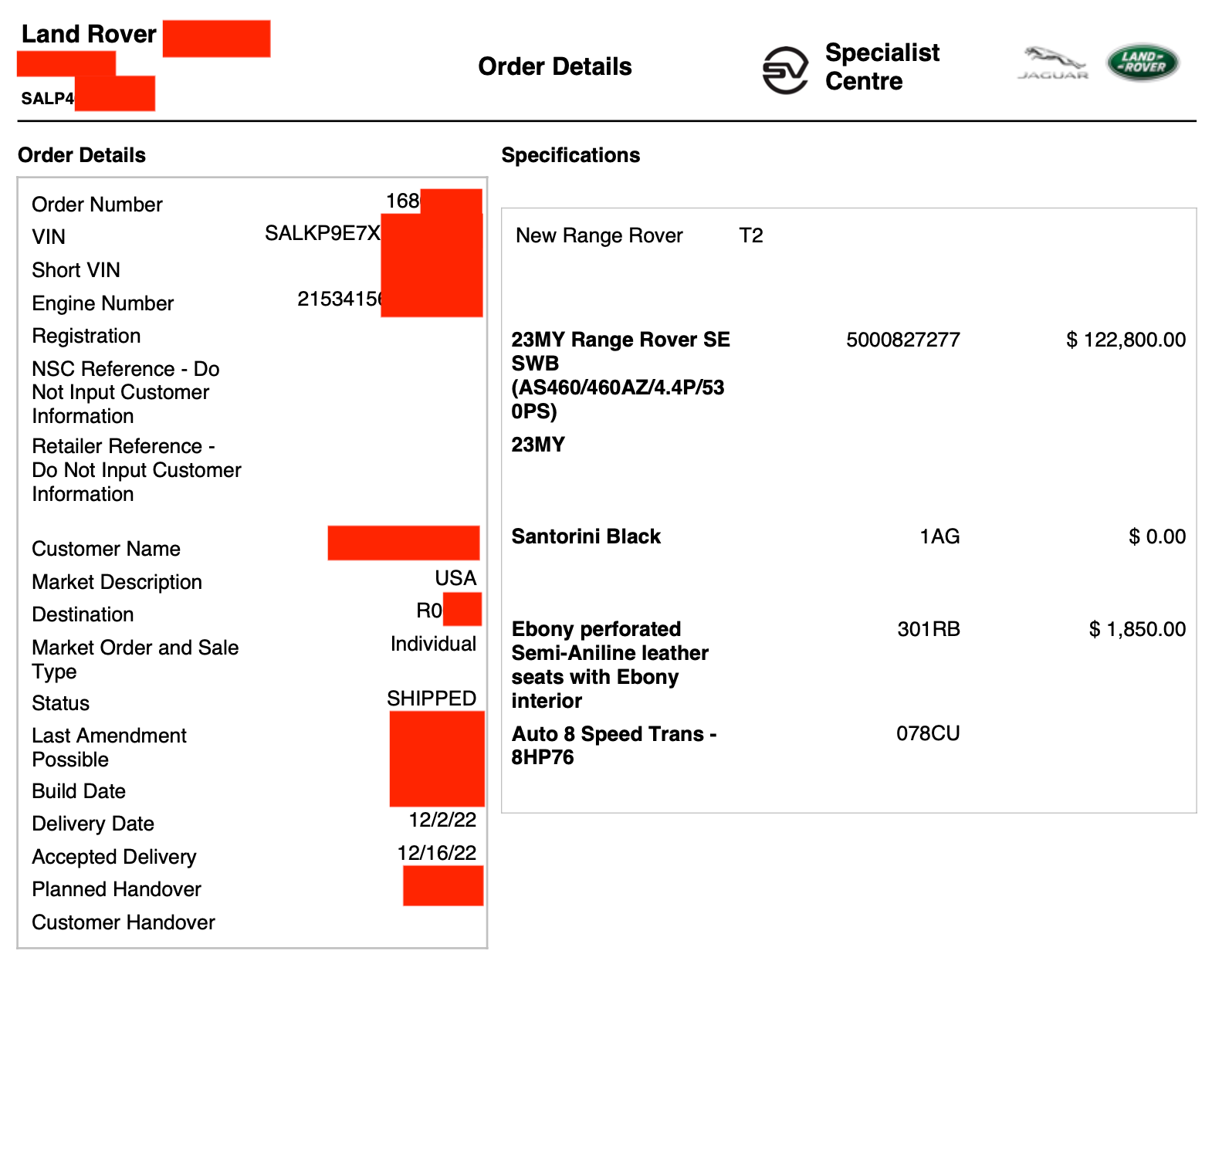
Task: Click the 'VIN' label above Short VIN
Action: tap(49, 237)
